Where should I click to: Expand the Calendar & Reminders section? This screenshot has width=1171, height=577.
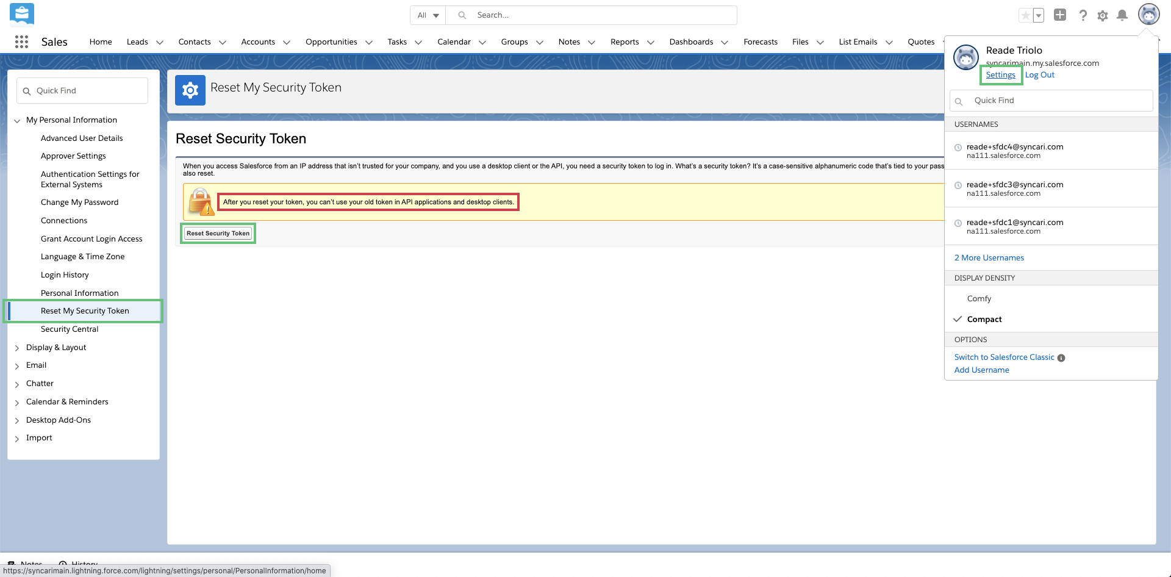click(17, 403)
